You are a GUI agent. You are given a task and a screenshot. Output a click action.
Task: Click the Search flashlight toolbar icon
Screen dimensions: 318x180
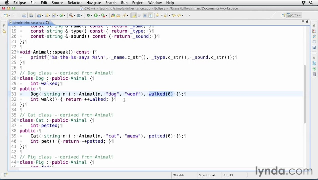pyautogui.click(x=124, y=15)
